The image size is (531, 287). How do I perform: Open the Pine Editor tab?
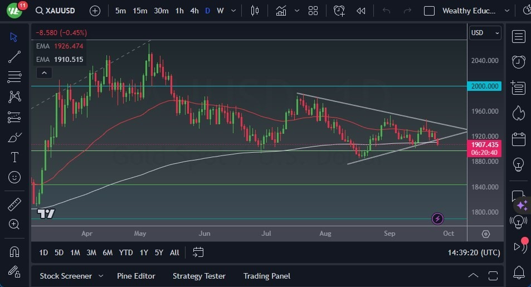136,276
